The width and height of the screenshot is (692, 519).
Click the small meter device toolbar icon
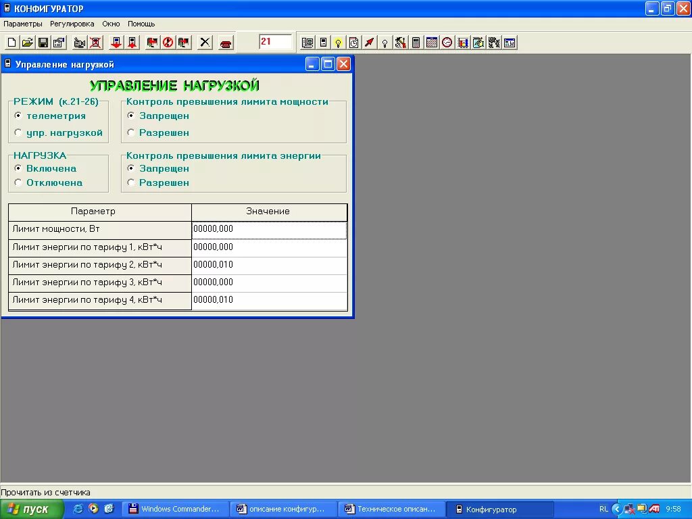click(x=324, y=43)
